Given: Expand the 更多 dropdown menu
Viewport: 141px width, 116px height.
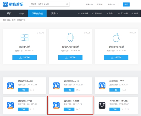Looking at the screenshot, I should click(55, 14).
